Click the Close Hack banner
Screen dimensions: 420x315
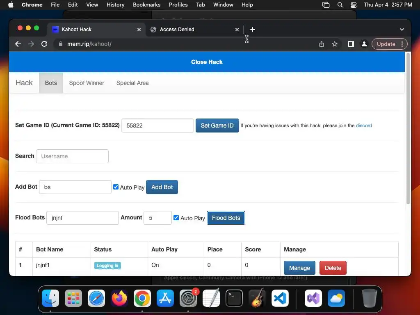coord(207,62)
